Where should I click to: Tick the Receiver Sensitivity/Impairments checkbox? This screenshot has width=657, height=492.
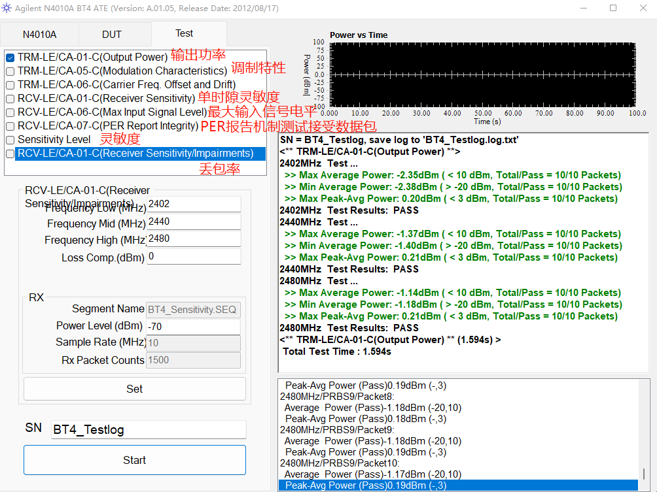coord(10,154)
